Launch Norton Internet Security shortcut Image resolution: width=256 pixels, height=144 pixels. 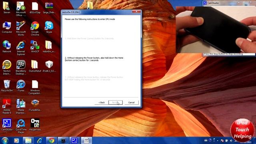7,68
